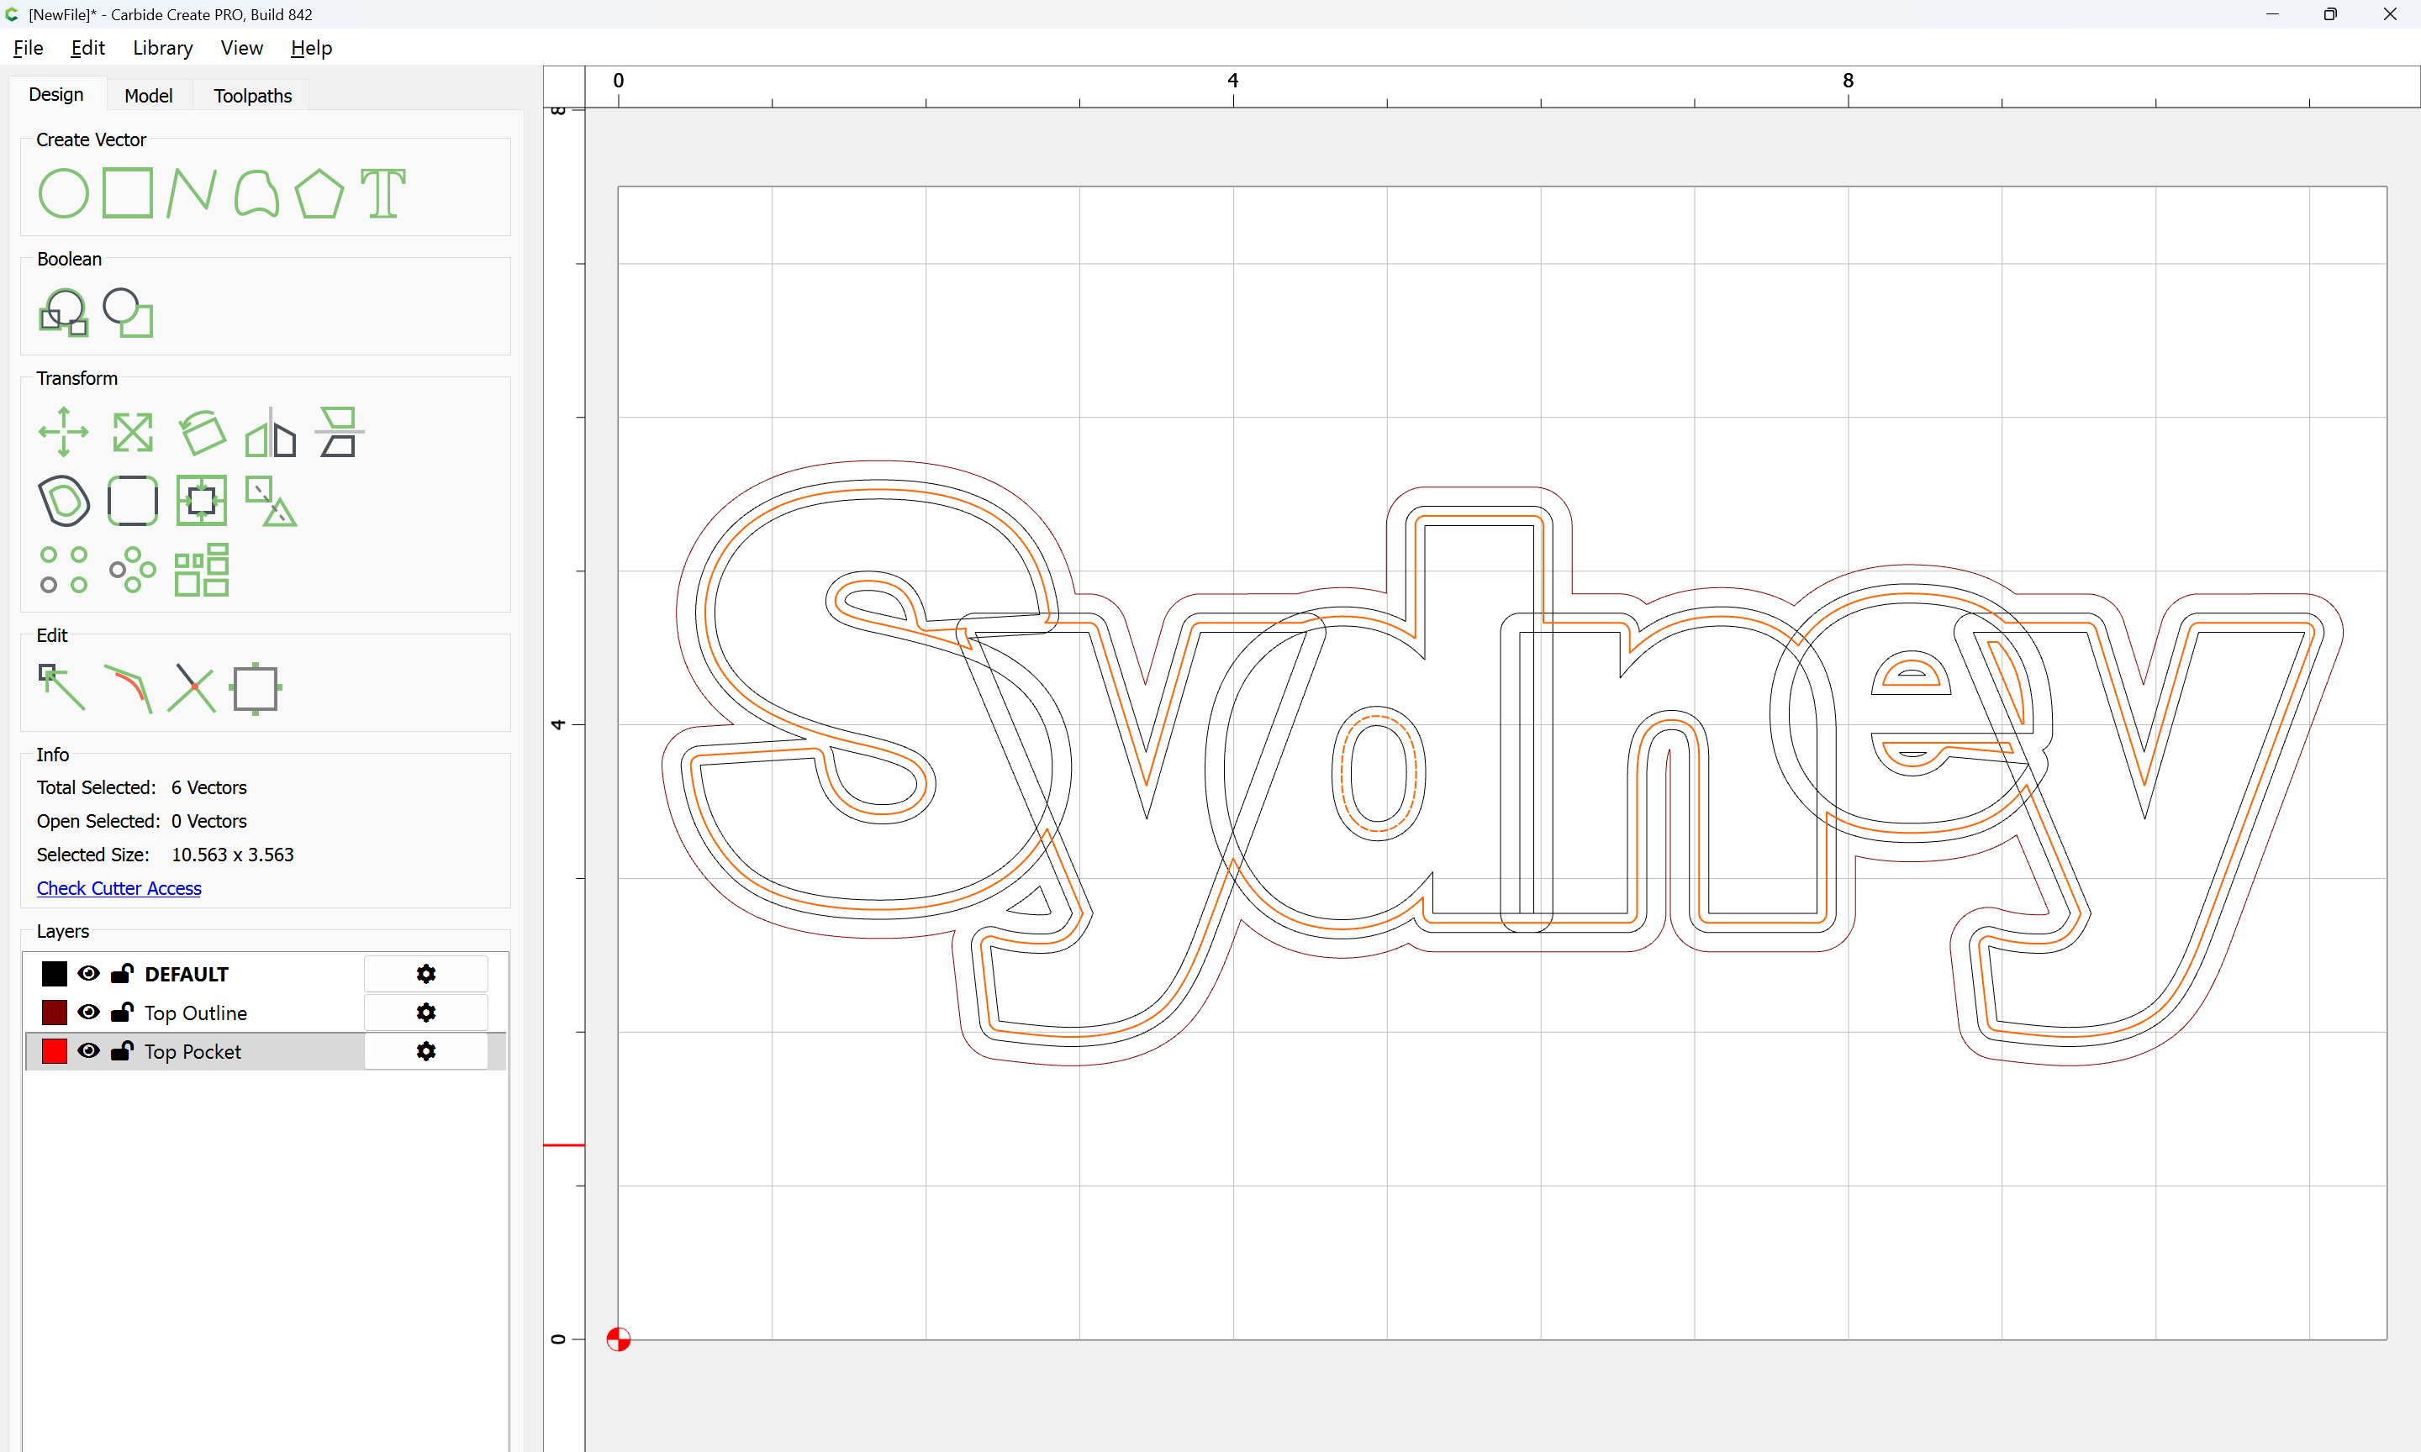Screen dimensions: 2421x1452
Task: Click the Check Cutter Access link
Action: click(x=119, y=888)
